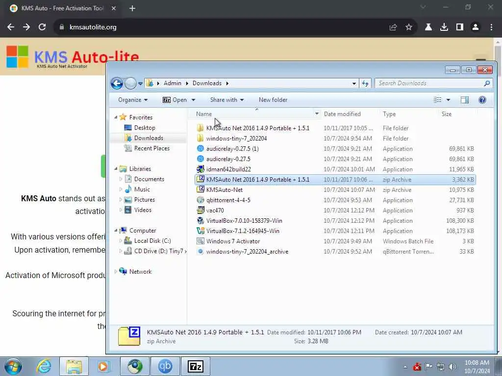The height and width of the screenshot is (376, 502).
Task: Open the Videos library
Action: [143, 210]
